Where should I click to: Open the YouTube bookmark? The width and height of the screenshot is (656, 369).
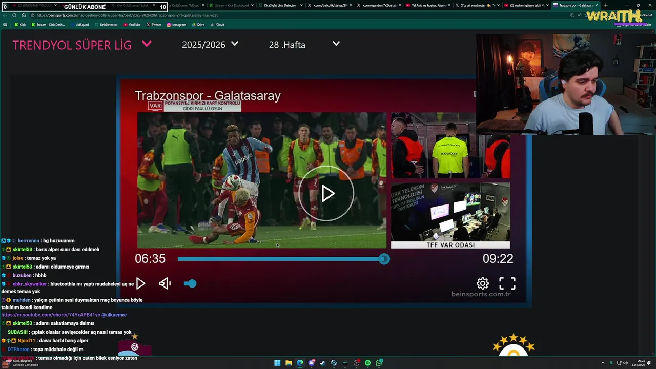(x=132, y=25)
